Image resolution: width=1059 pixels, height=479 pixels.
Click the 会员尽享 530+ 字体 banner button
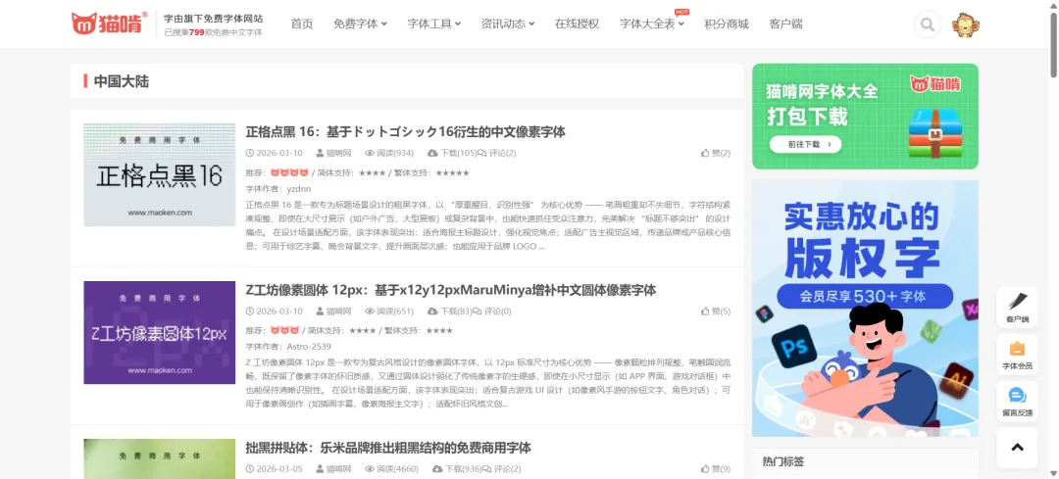pos(865,296)
